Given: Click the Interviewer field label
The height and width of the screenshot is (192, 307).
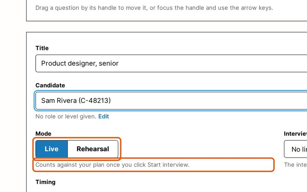Looking at the screenshot, I should pos(295,134).
